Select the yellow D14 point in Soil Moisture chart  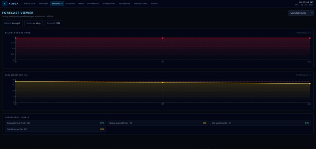pyautogui.click(x=310, y=84)
